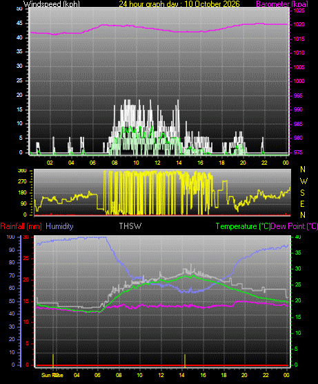
Task: Click the Barometer (kpa) axis title
Action: pos(282,4)
